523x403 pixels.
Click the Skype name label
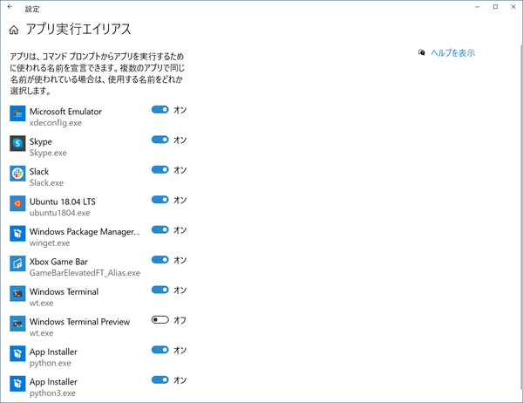(41, 142)
